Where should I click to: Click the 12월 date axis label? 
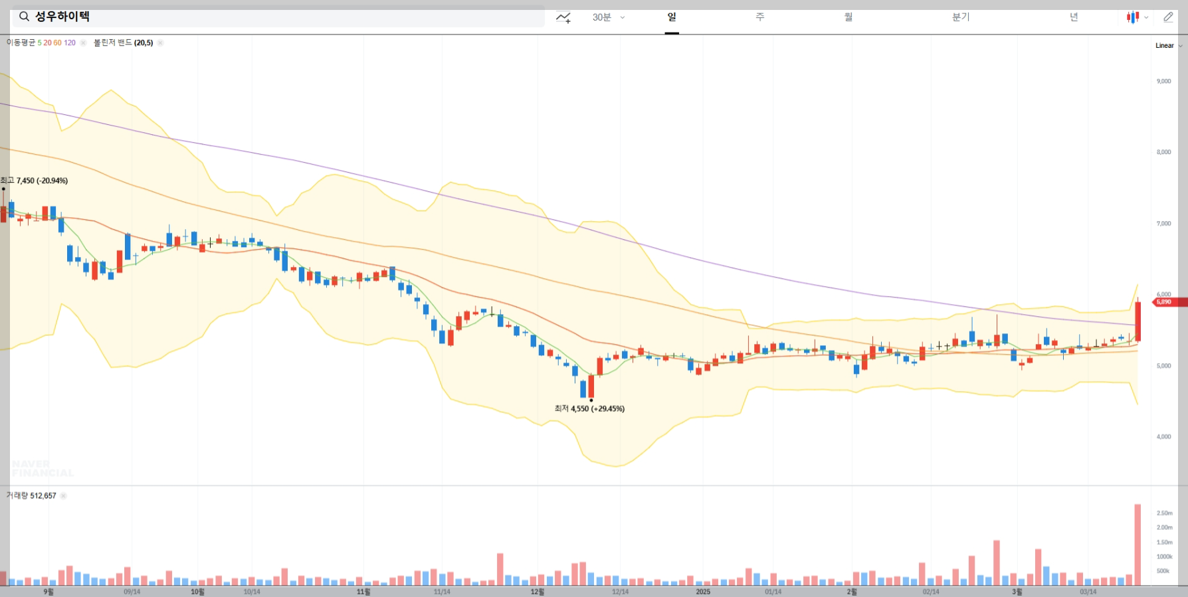(537, 592)
